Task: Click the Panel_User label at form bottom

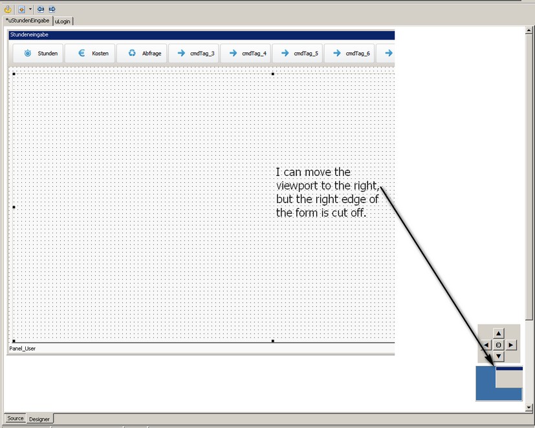Action: click(23, 348)
